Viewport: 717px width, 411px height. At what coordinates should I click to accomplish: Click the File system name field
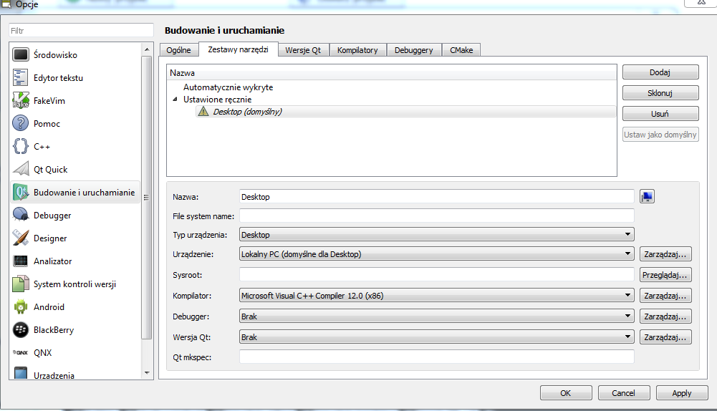tap(437, 216)
